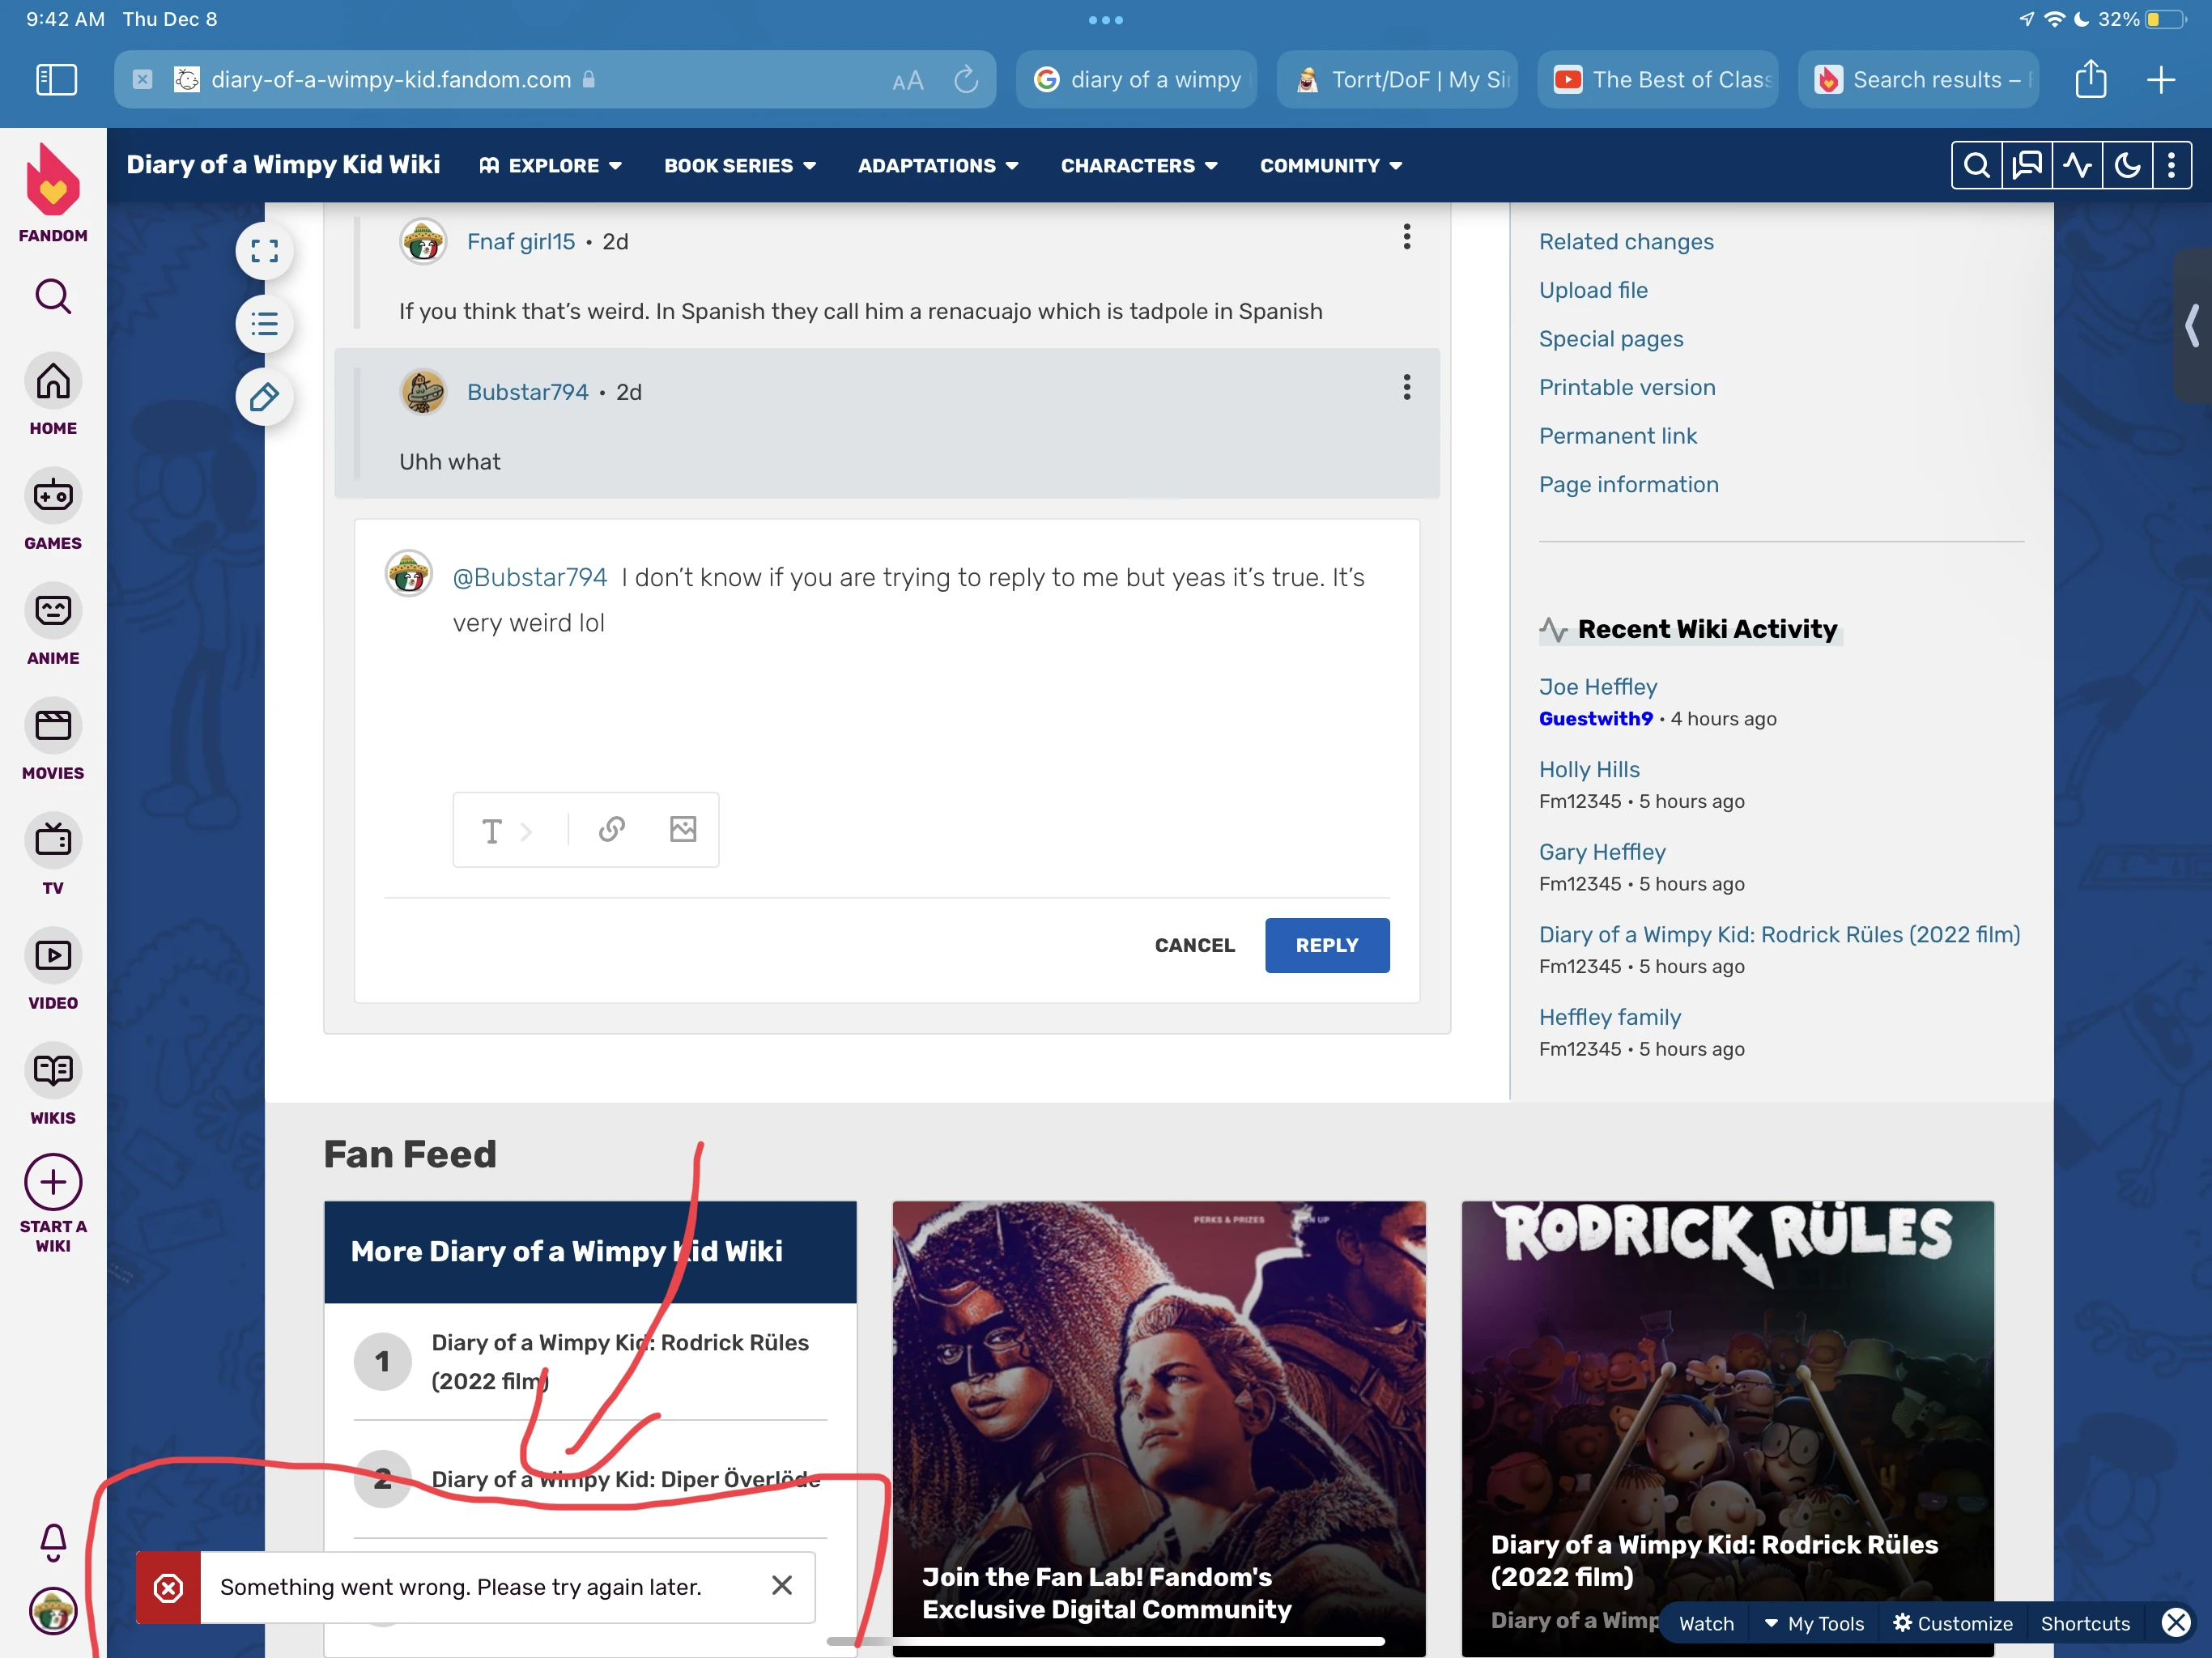Open the Recent Activity pulse icon
Viewport: 2212px width, 1658px height.
click(x=2078, y=165)
